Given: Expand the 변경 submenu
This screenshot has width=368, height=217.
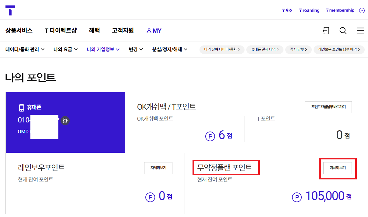Looking at the screenshot, I should (136, 49).
